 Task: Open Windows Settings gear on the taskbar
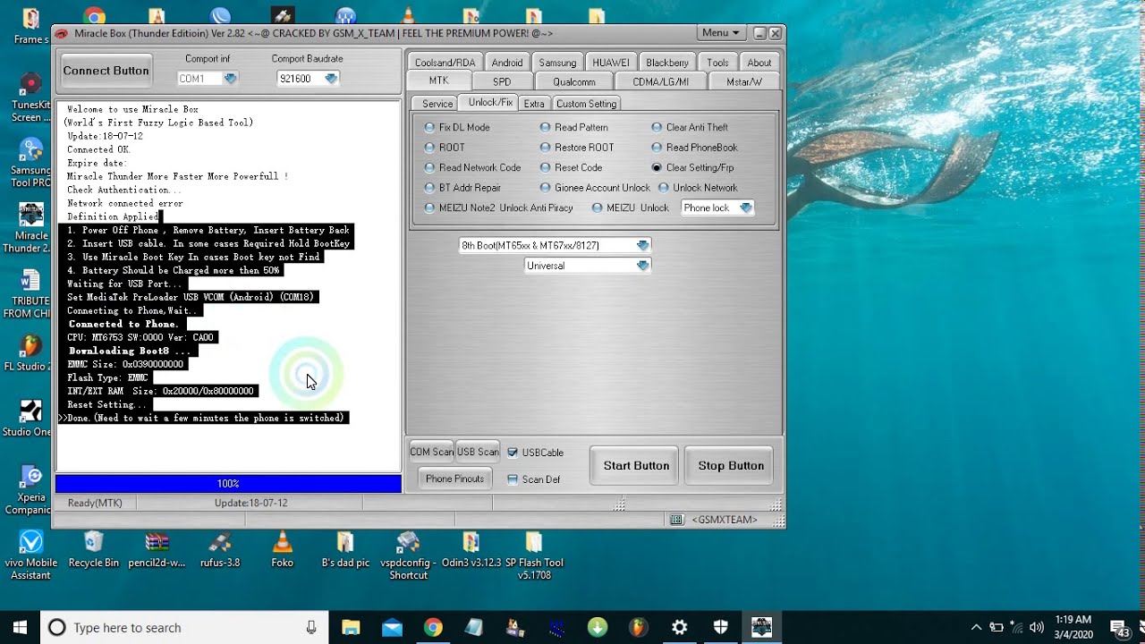[680, 627]
